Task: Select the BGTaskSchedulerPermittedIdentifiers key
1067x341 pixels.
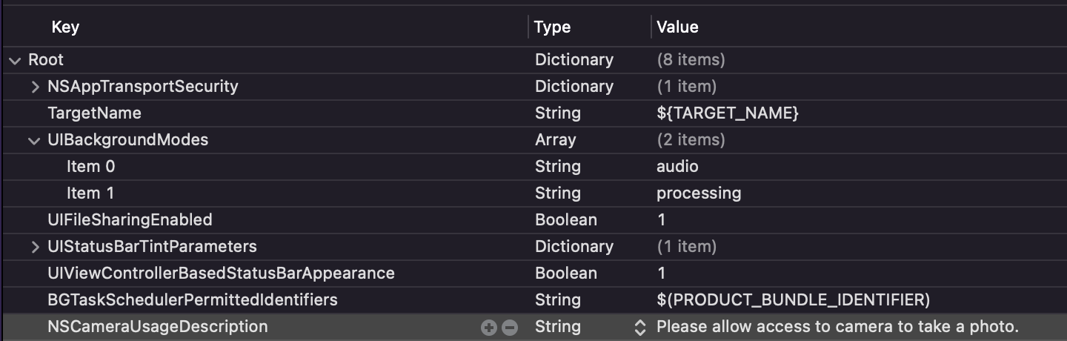Action: point(192,300)
